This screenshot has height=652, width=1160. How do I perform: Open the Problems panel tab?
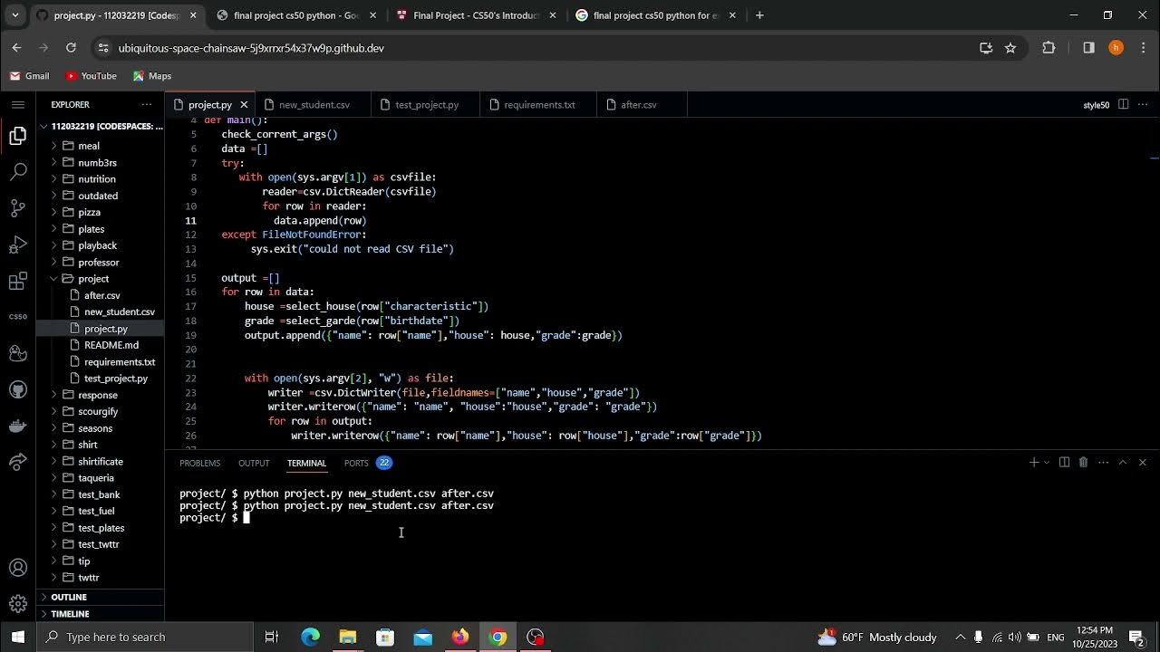199,463
